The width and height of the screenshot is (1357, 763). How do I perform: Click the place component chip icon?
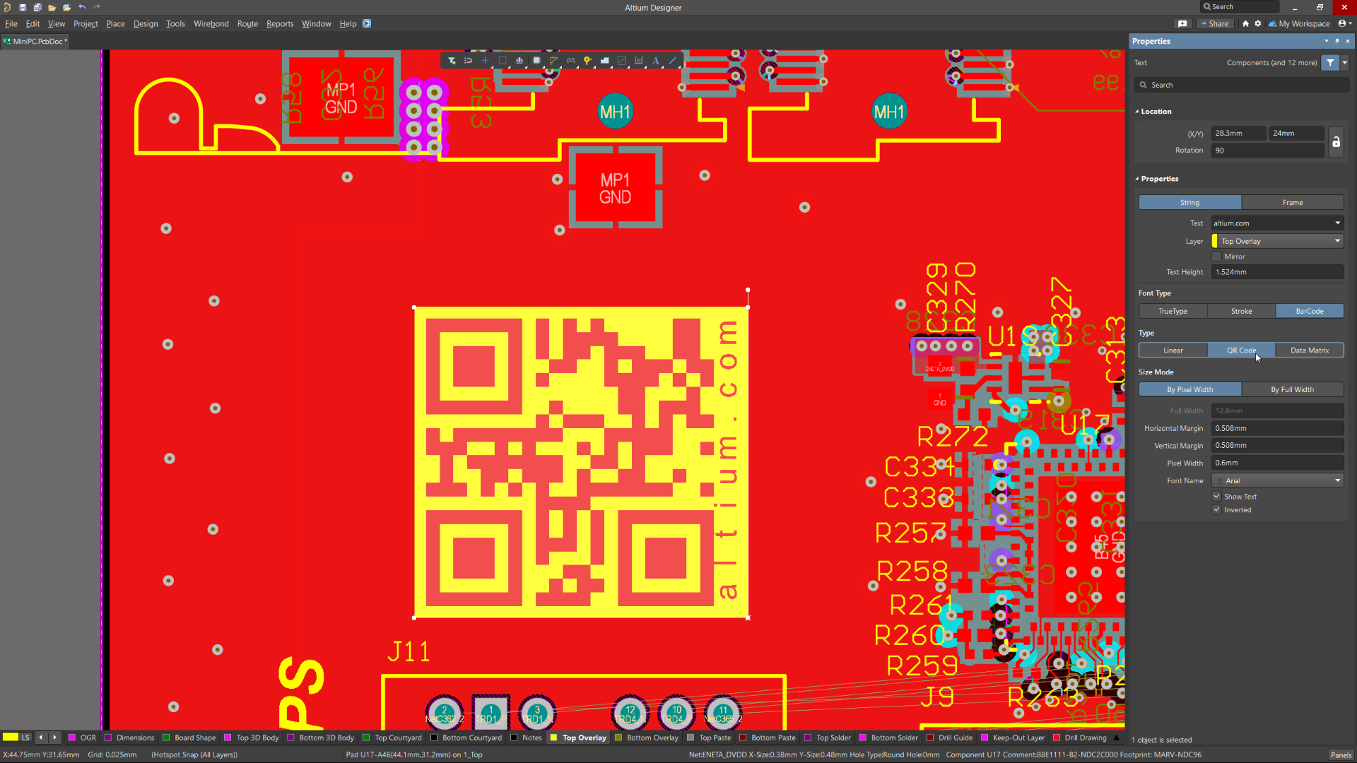click(536, 61)
